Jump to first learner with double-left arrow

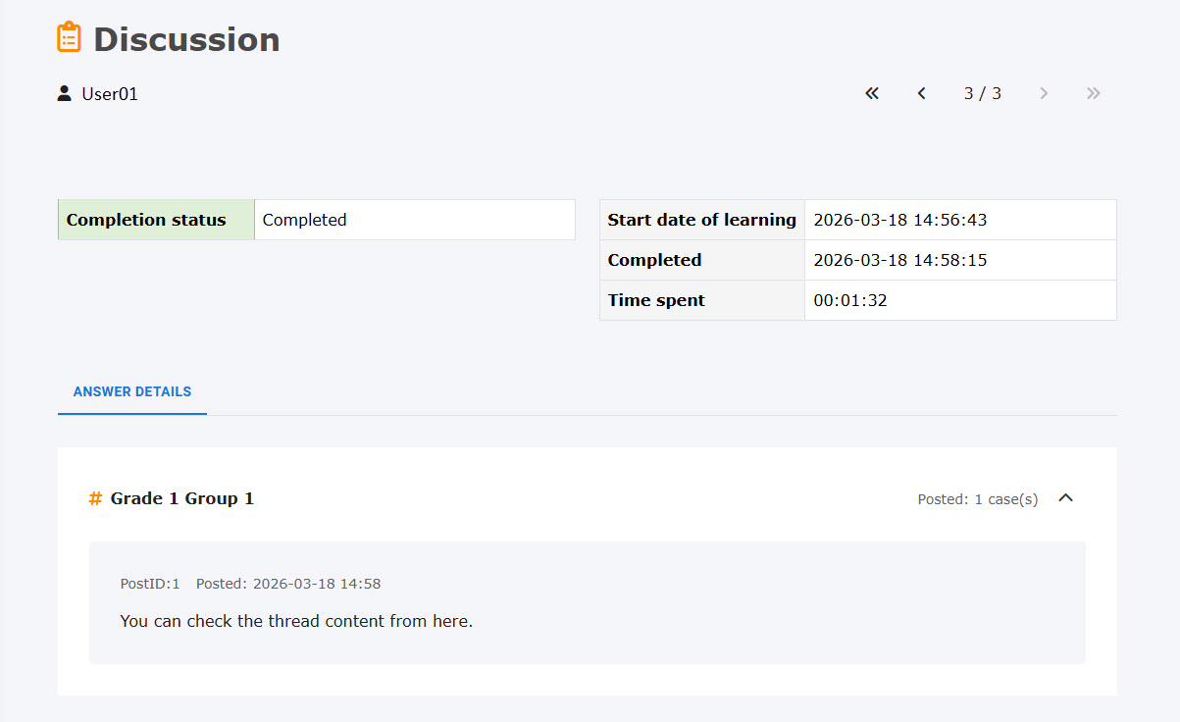tap(872, 93)
